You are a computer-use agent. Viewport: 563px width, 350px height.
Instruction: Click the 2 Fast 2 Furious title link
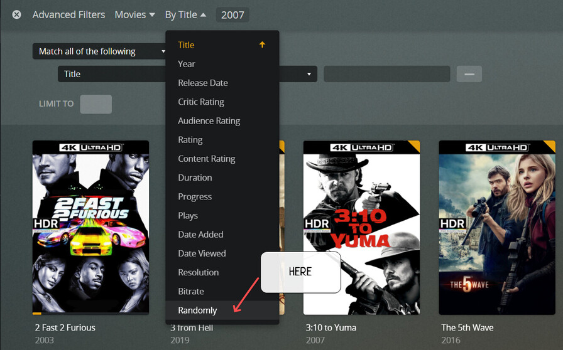(x=65, y=327)
